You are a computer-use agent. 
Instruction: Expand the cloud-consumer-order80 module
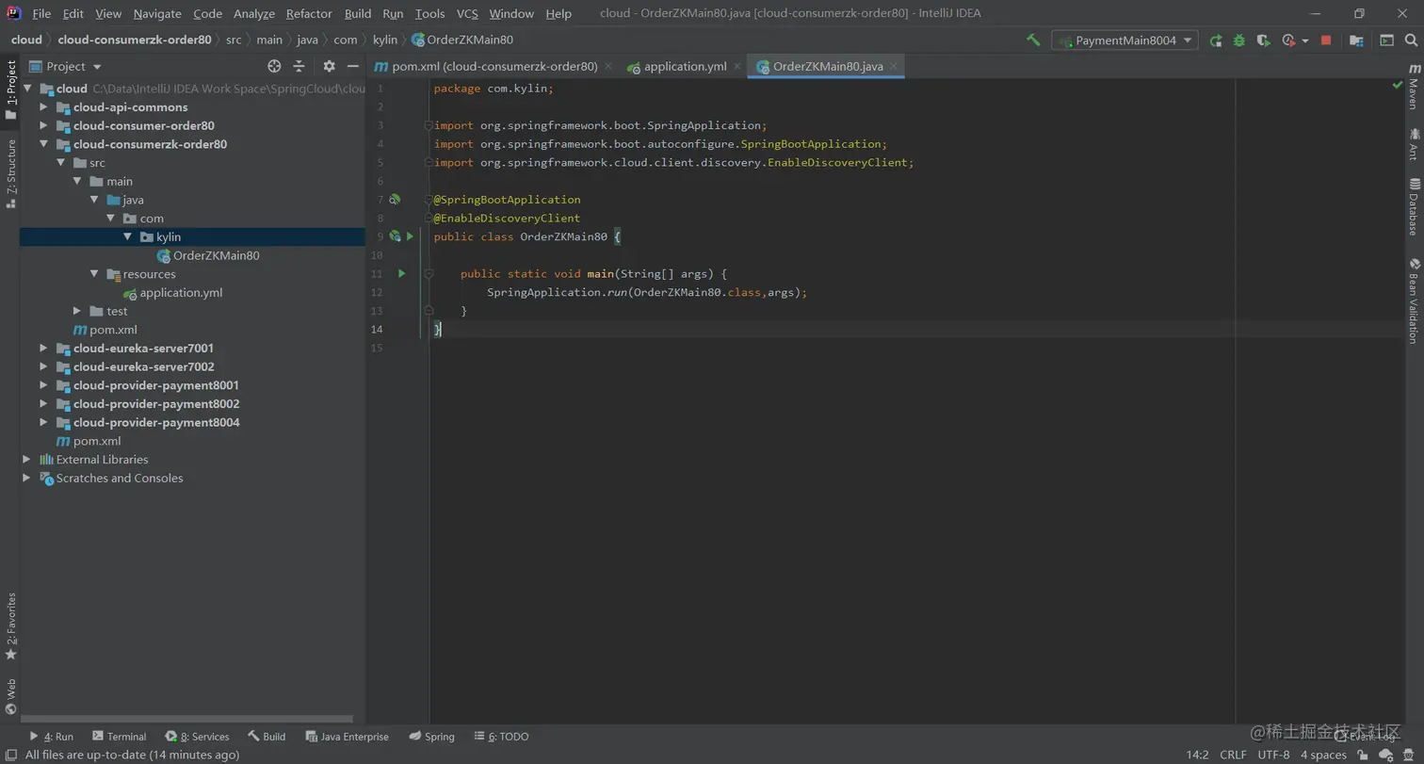click(x=43, y=126)
